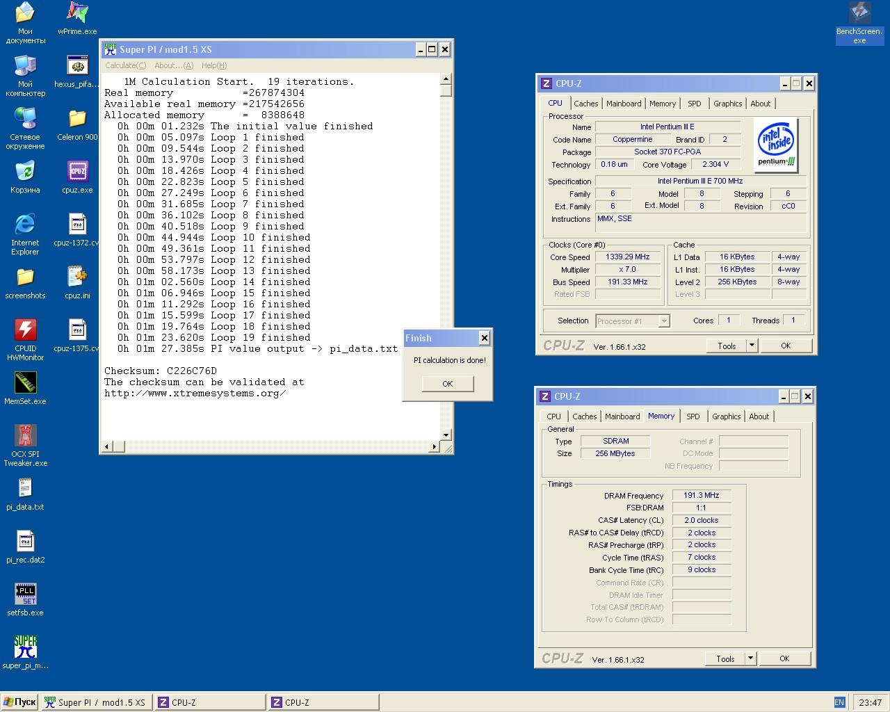Screen dimensions: 890x712
Task: Open Network Places (Сетевое окружение) icon
Action: coord(25,129)
